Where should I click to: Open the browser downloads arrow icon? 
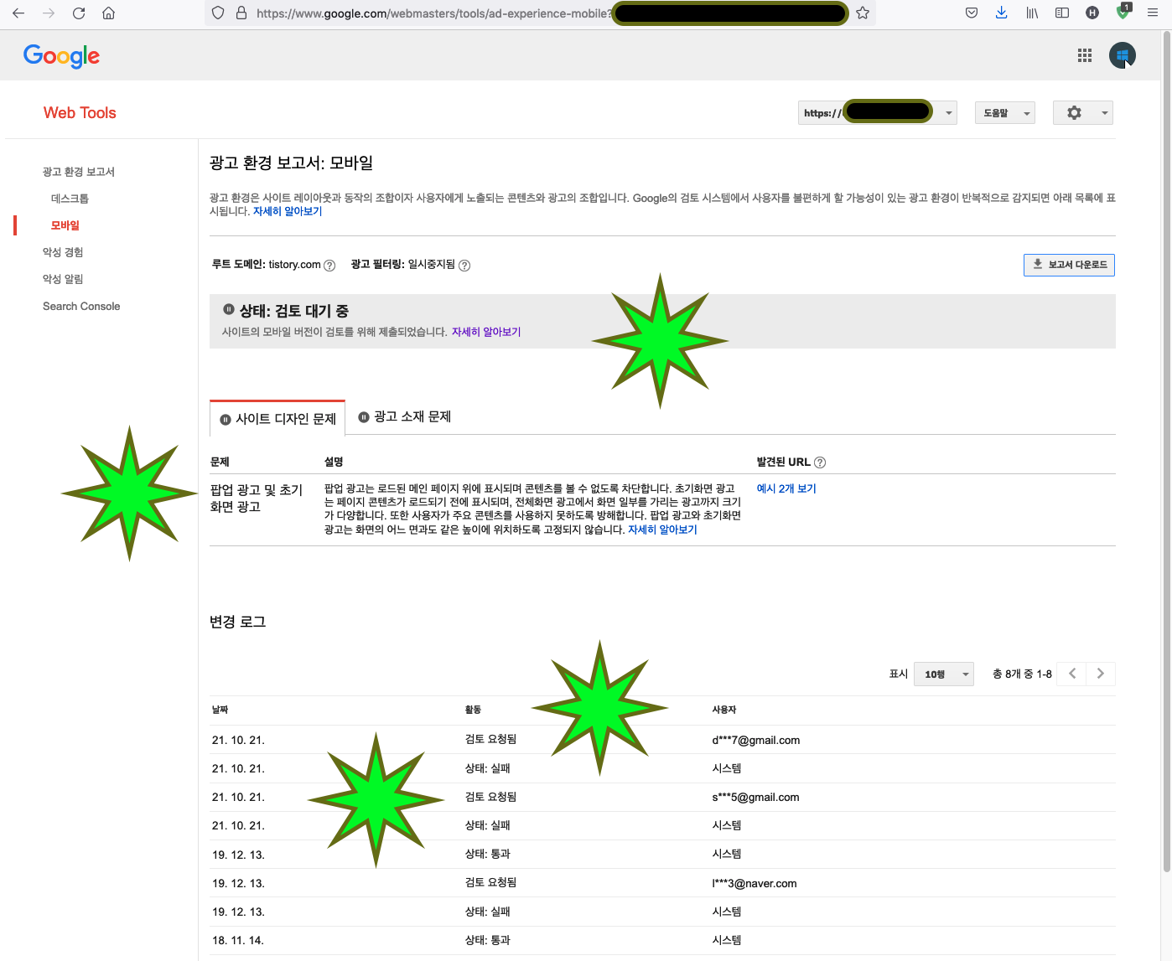1002,13
